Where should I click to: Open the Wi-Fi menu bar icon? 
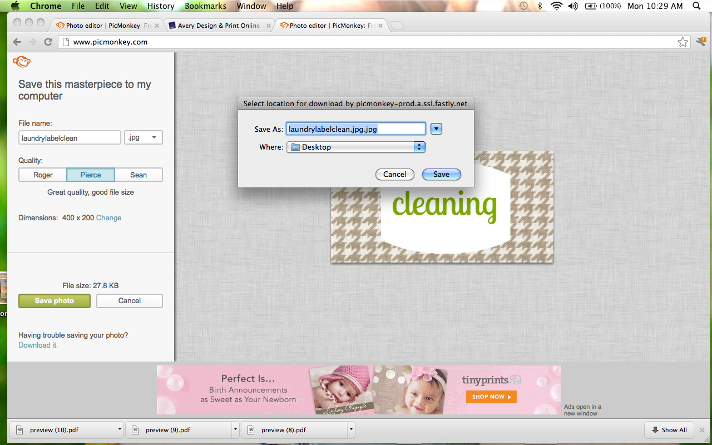click(556, 6)
